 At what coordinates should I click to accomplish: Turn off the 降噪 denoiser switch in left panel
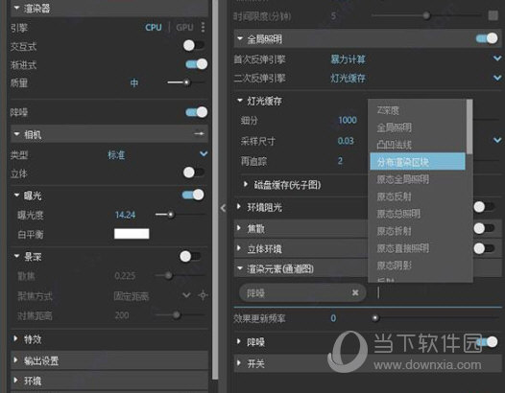coord(197,112)
